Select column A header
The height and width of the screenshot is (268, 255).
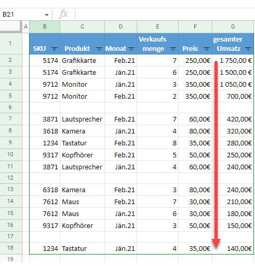pos(26,26)
